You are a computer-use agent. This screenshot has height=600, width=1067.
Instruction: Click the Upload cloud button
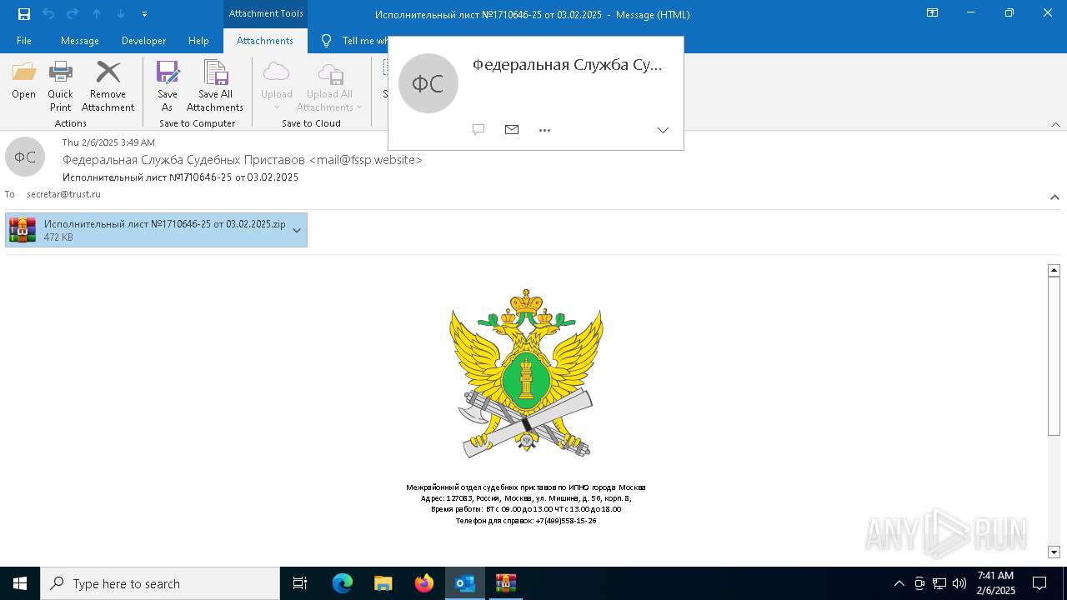coord(276,87)
